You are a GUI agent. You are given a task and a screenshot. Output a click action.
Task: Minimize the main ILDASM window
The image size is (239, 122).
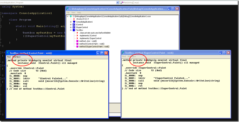pyautogui.click(x=169, y=9)
